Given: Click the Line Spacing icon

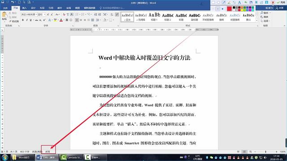Looking at the screenshot, I should tap(98, 20).
